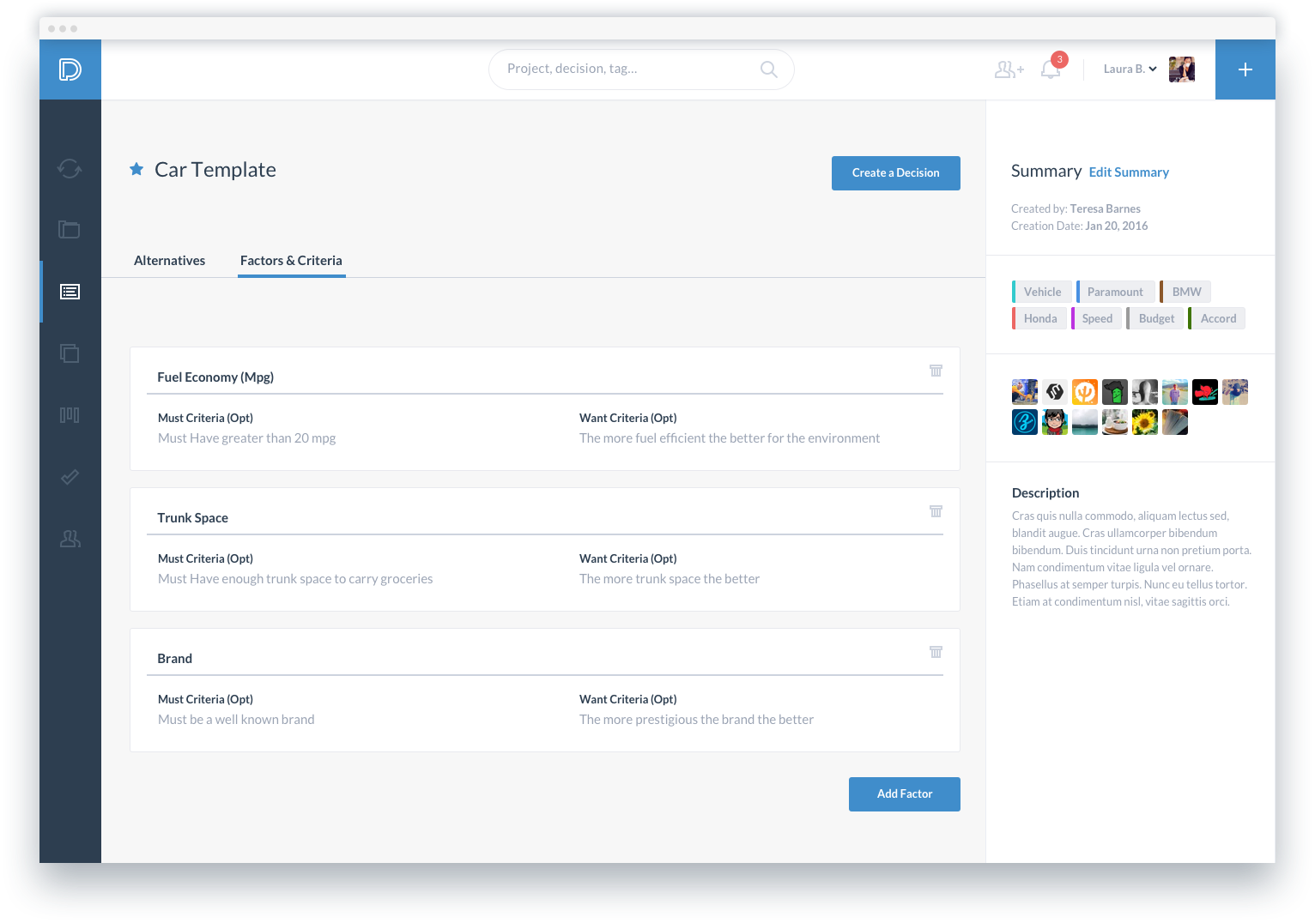Screen dimensions: 1315x923
Task: Click the Create a Decision button
Action: click(896, 173)
